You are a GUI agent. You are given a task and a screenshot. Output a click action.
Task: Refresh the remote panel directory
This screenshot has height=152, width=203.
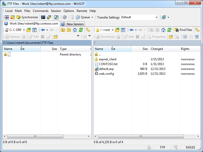[x=169, y=30]
